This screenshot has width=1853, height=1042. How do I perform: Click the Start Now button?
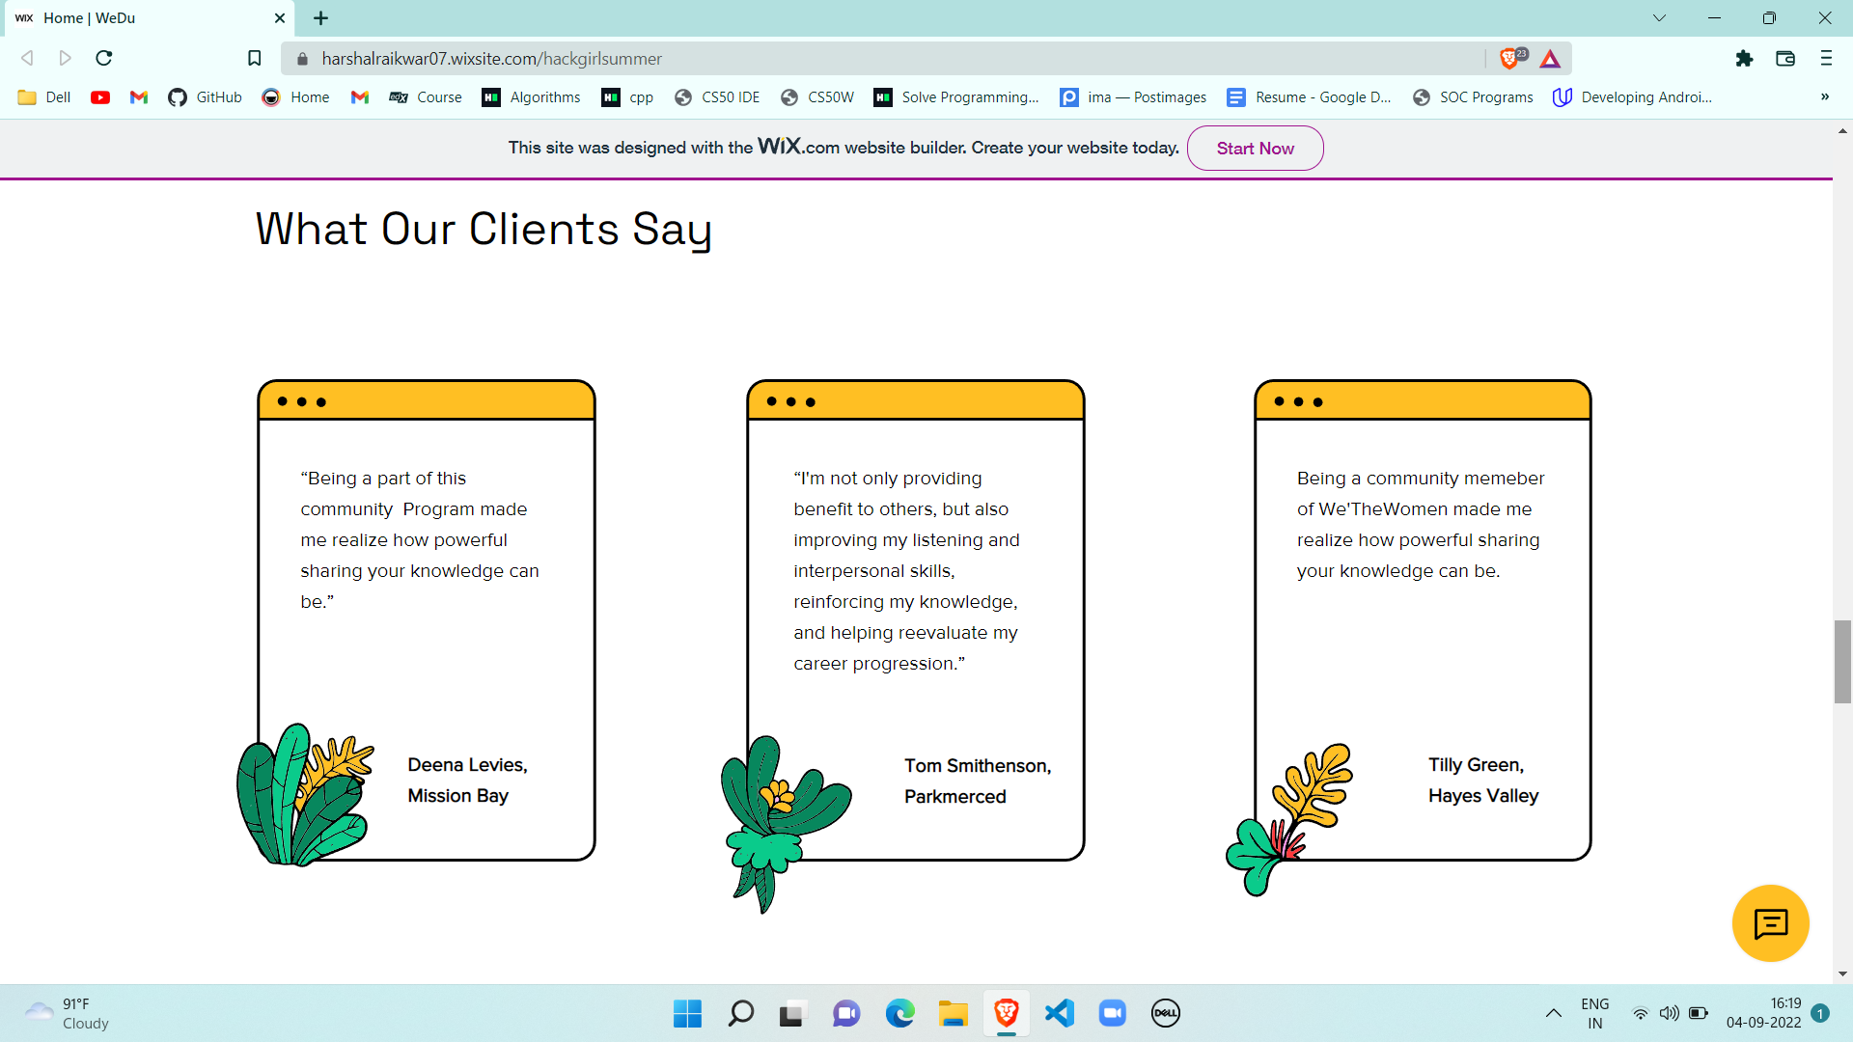point(1255,149)
